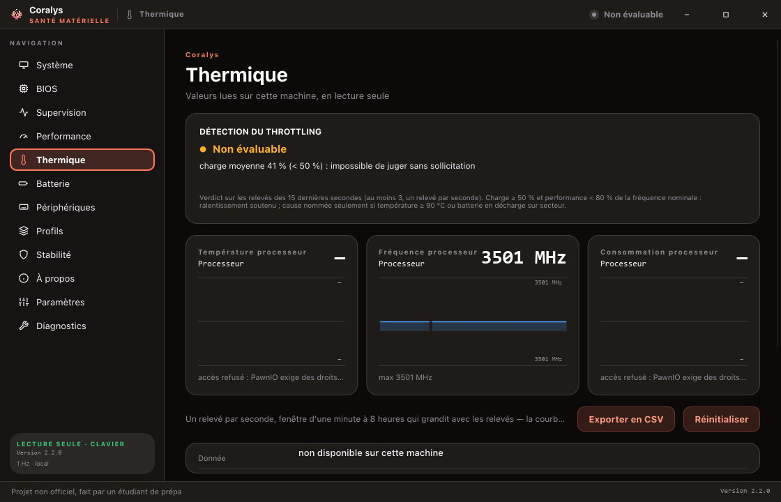Screen dimensions: 781x502
Task: Click the 'accès refusé' message under Température
Action: pos(271,377)
